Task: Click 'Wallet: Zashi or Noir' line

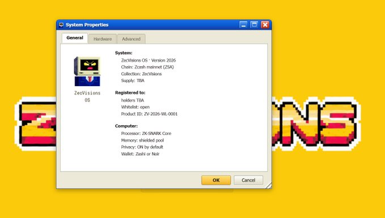Action: (140, 154)
